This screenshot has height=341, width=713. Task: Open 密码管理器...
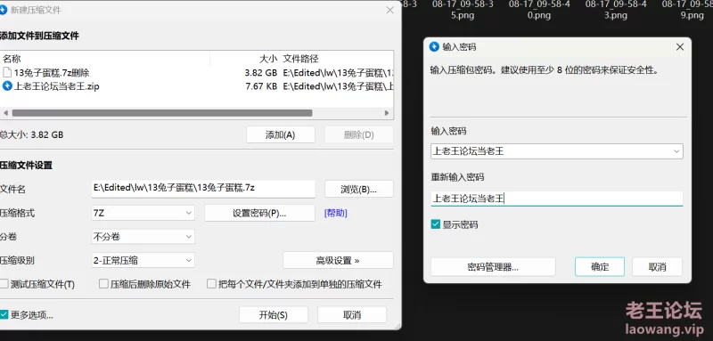[x=493, y=266]
